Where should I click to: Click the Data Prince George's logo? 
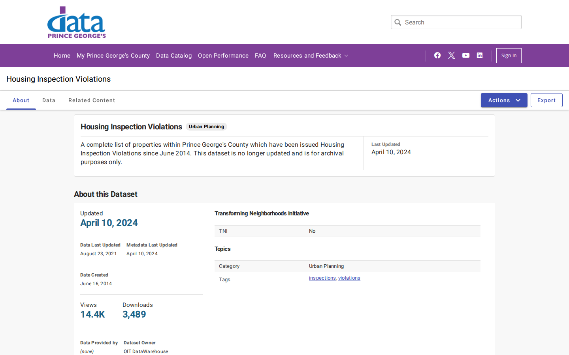click(77, 22)
